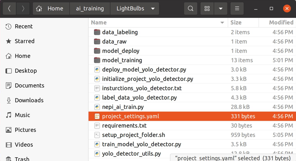Sort files by Size column header
Screen dimensions: 296x161
click(236, 23)
